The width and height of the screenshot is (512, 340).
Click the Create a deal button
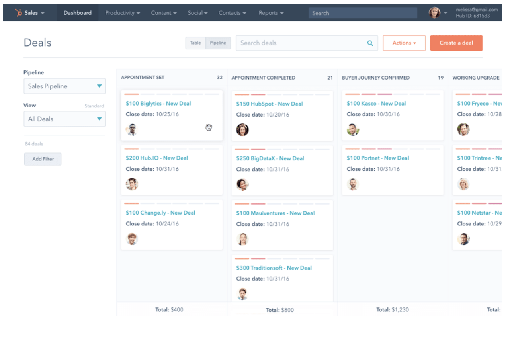point(456,43)
